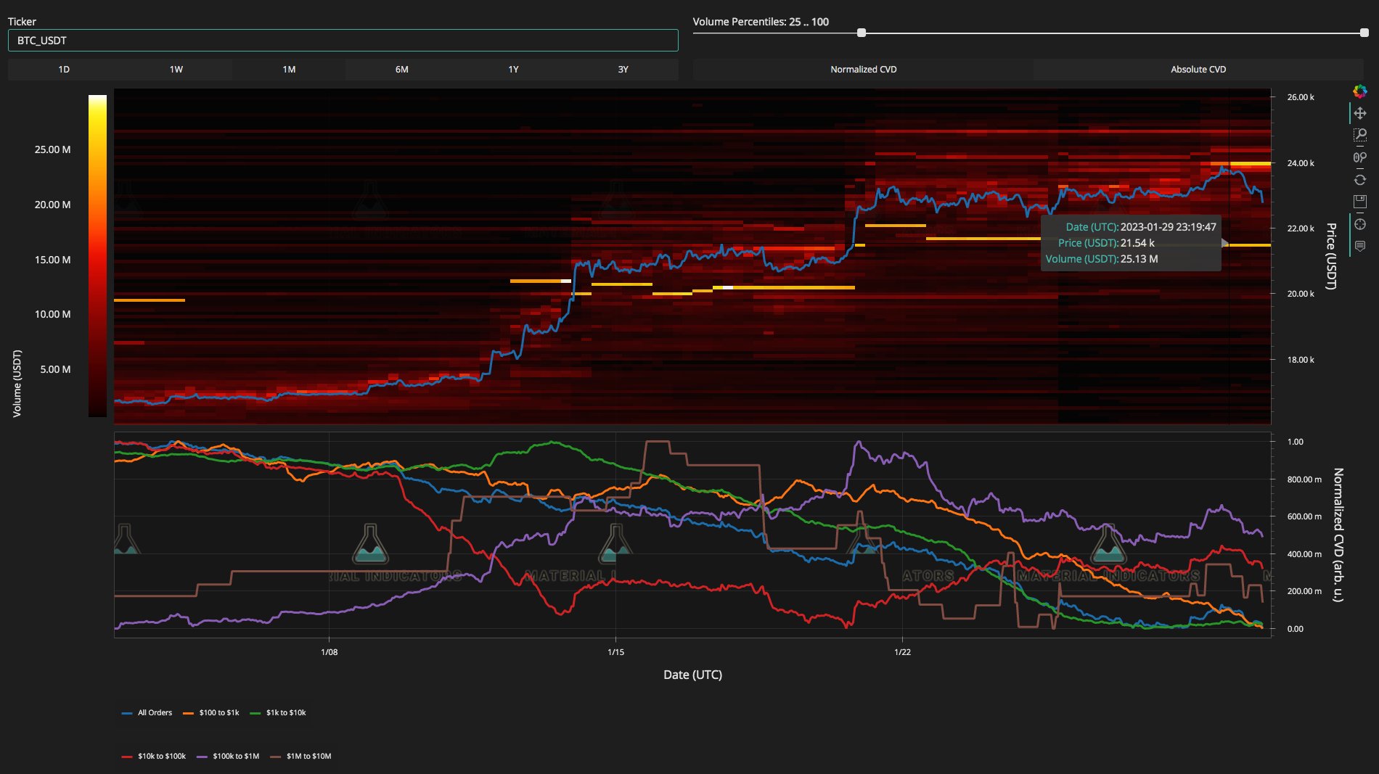Click the BTC_USDT ticker input field
Image resolution: width=1379 pixels, height=774 pixels.
pos(343,41)
